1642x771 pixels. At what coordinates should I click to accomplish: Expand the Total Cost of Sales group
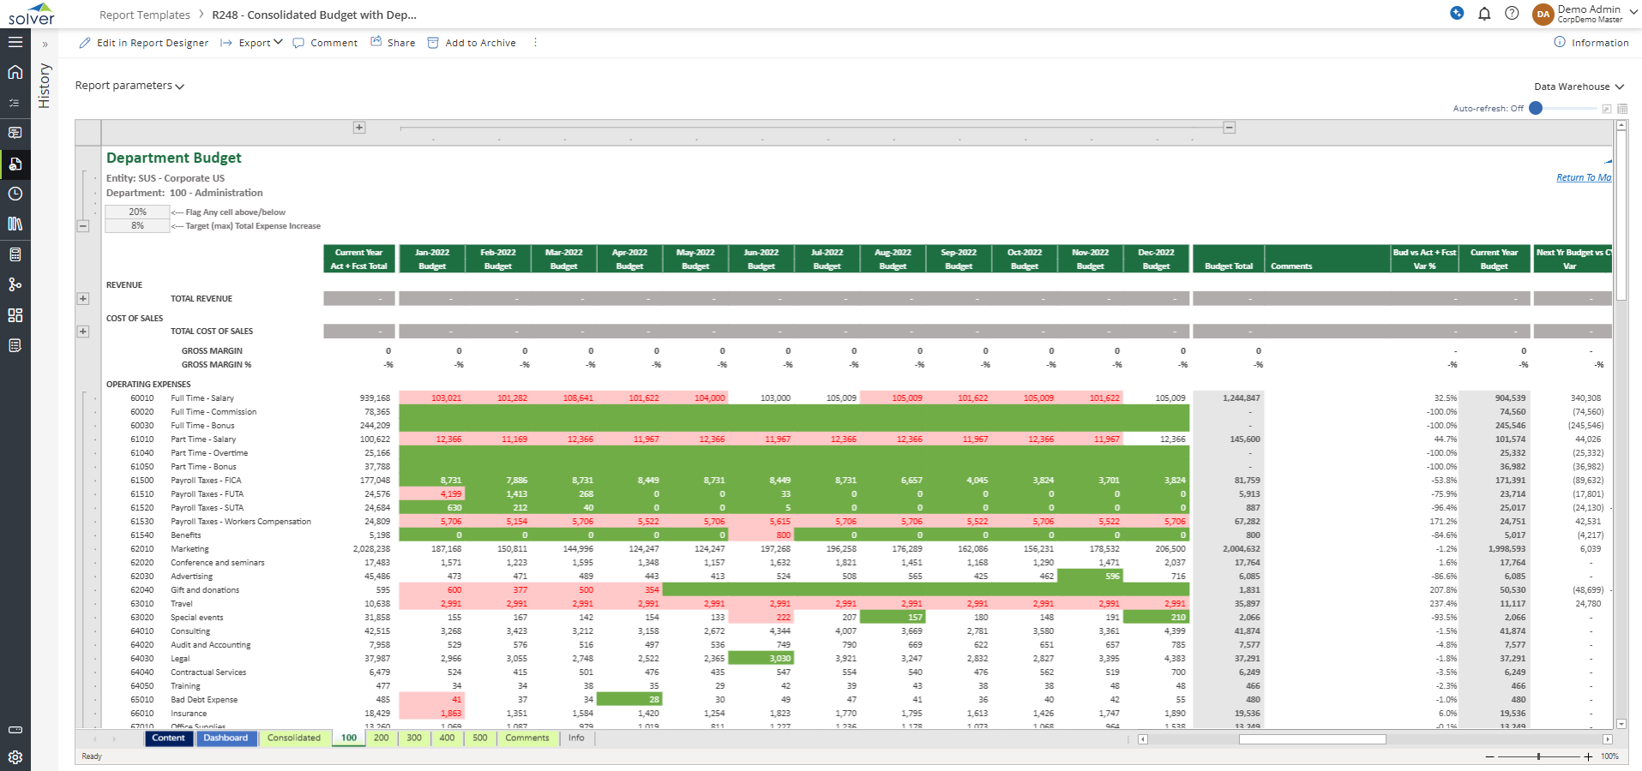[83, 332]
